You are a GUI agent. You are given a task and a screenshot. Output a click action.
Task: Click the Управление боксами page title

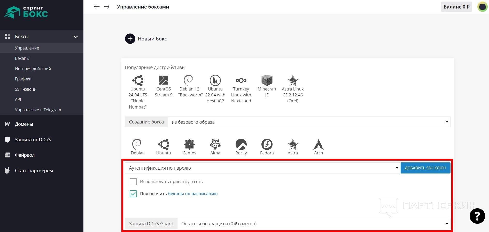(x=143, y=7)
